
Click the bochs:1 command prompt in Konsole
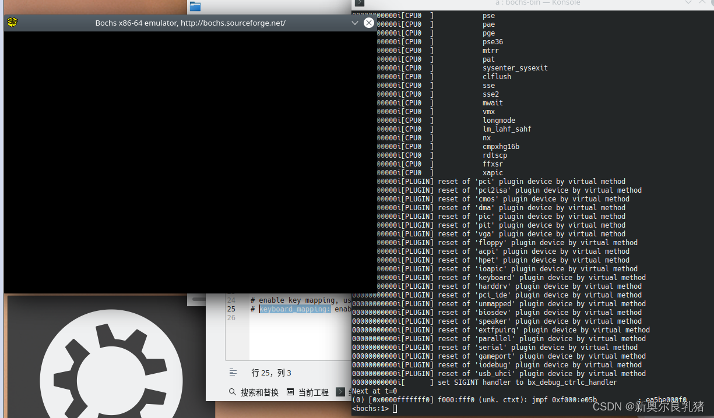[x=370, y=409]
